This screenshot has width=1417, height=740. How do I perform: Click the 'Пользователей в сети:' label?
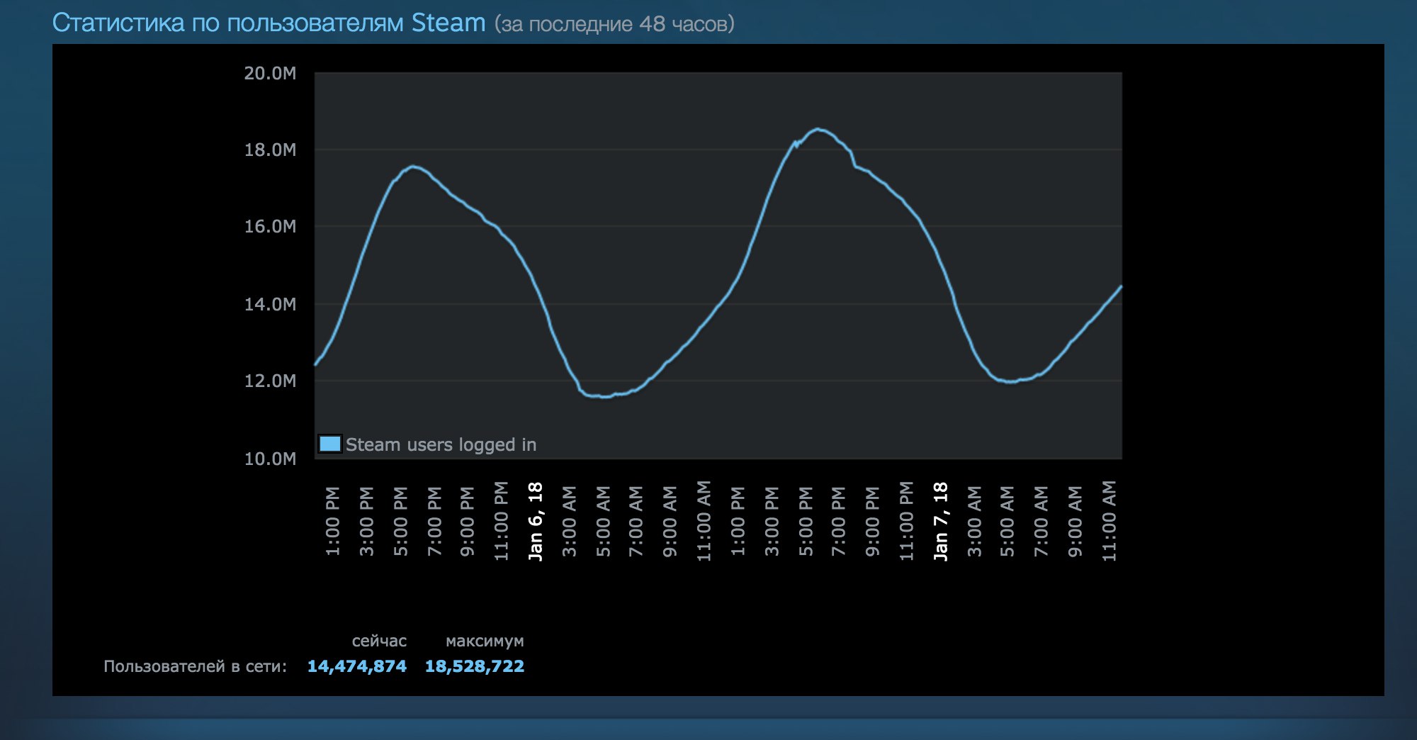pos(196,666)
